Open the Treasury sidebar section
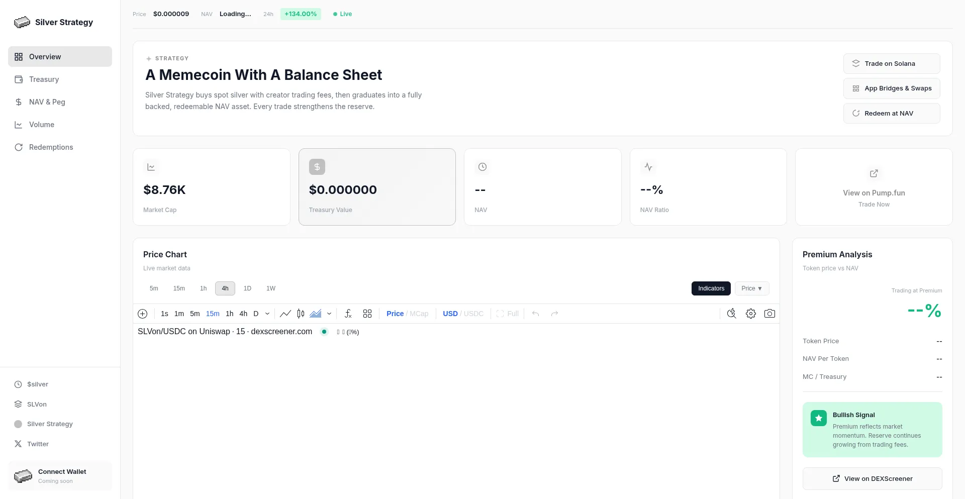This screenshot has width=965, height=499. coord(44,79)
